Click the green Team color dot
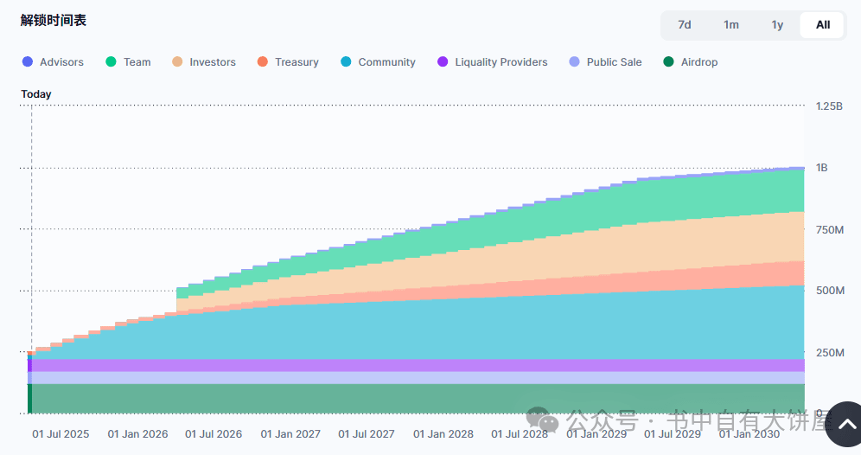 pos(111,61)
